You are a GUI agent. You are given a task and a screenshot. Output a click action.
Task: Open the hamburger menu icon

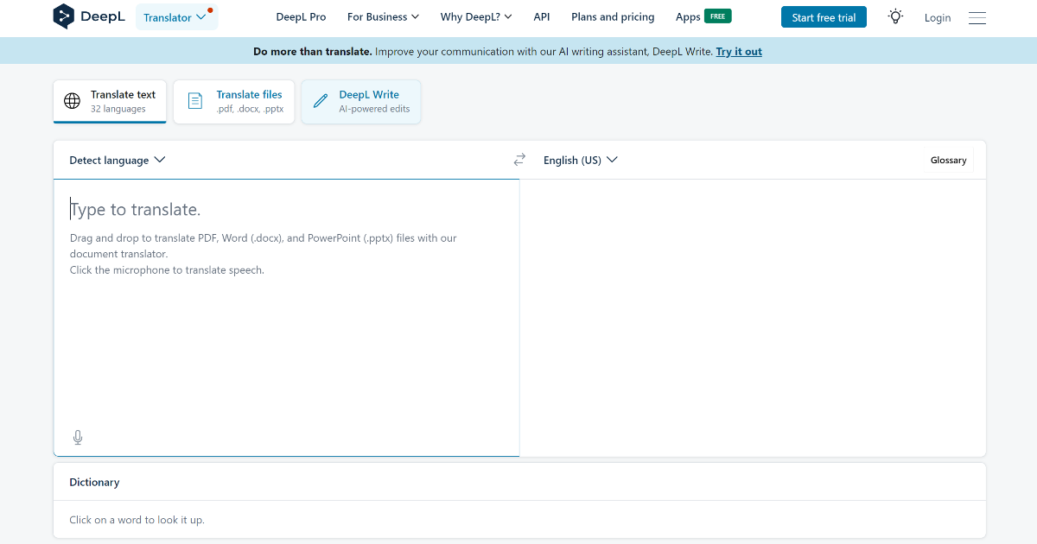[x=977, y=17]
